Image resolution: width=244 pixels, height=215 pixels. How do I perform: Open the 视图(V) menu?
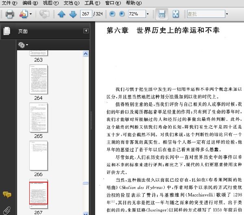51,3
